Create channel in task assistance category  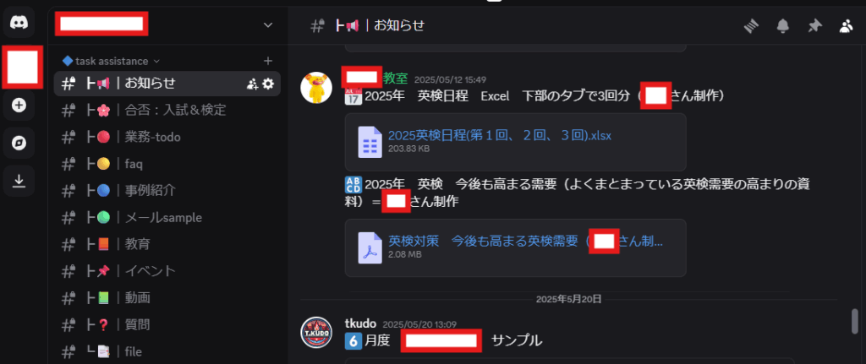pyautogui.click(x=268, y=61)
